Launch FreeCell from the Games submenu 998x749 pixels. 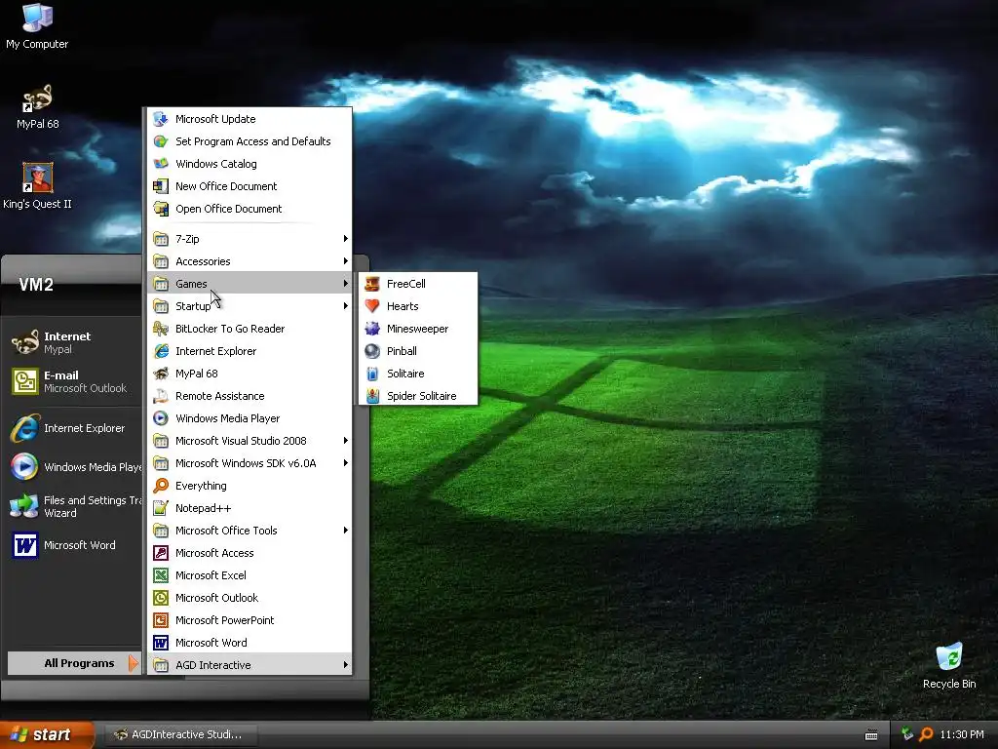click(x=418, y=284)
